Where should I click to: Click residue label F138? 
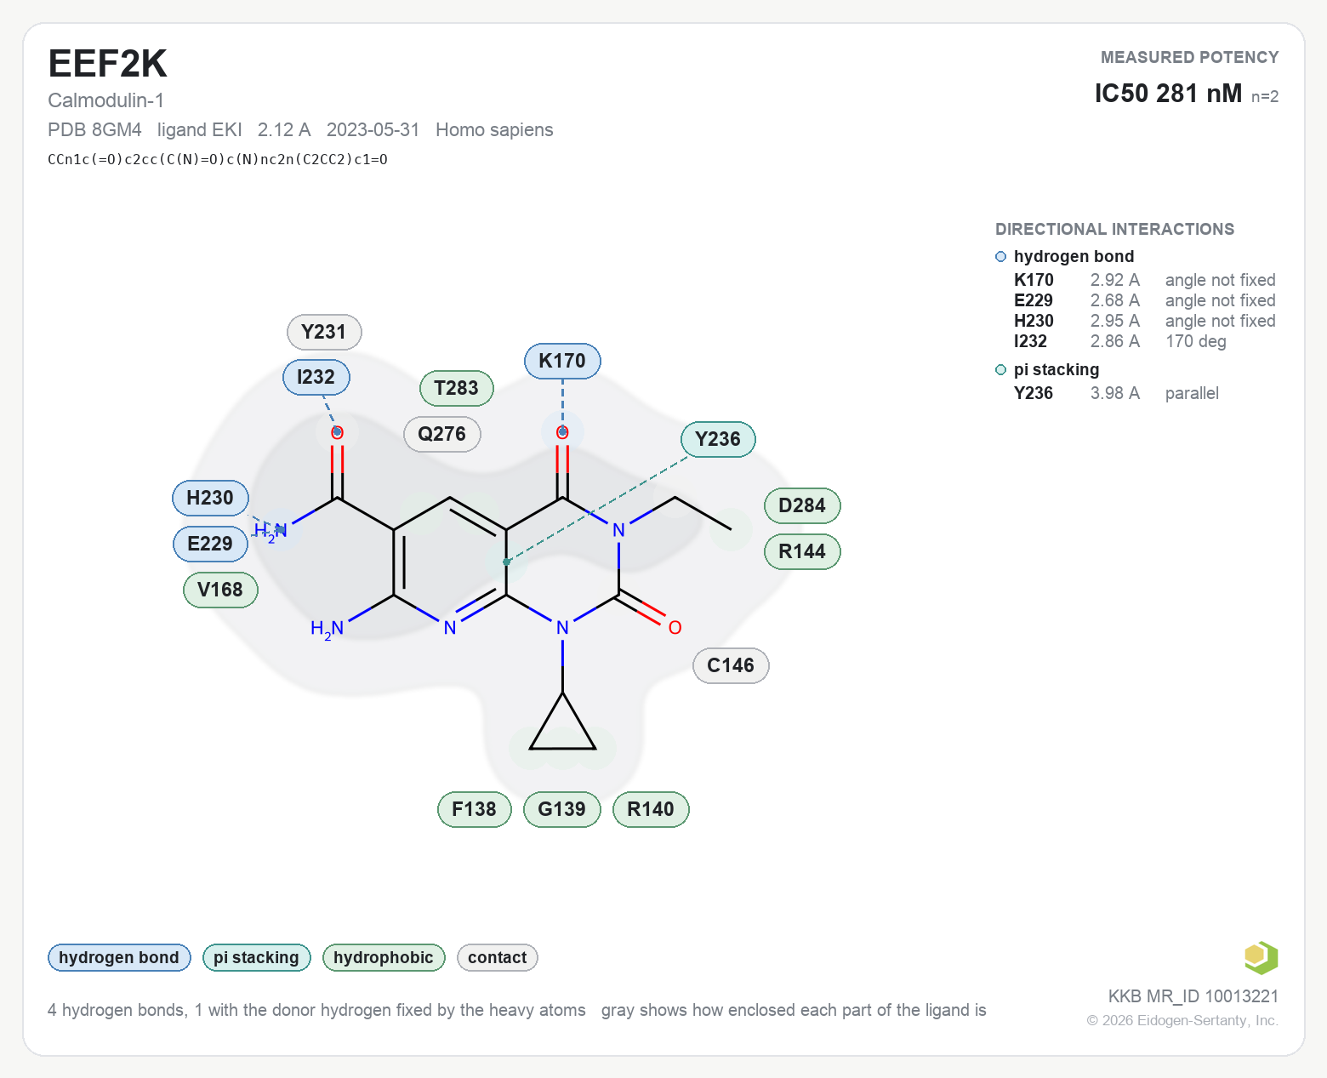click(474, 809)
